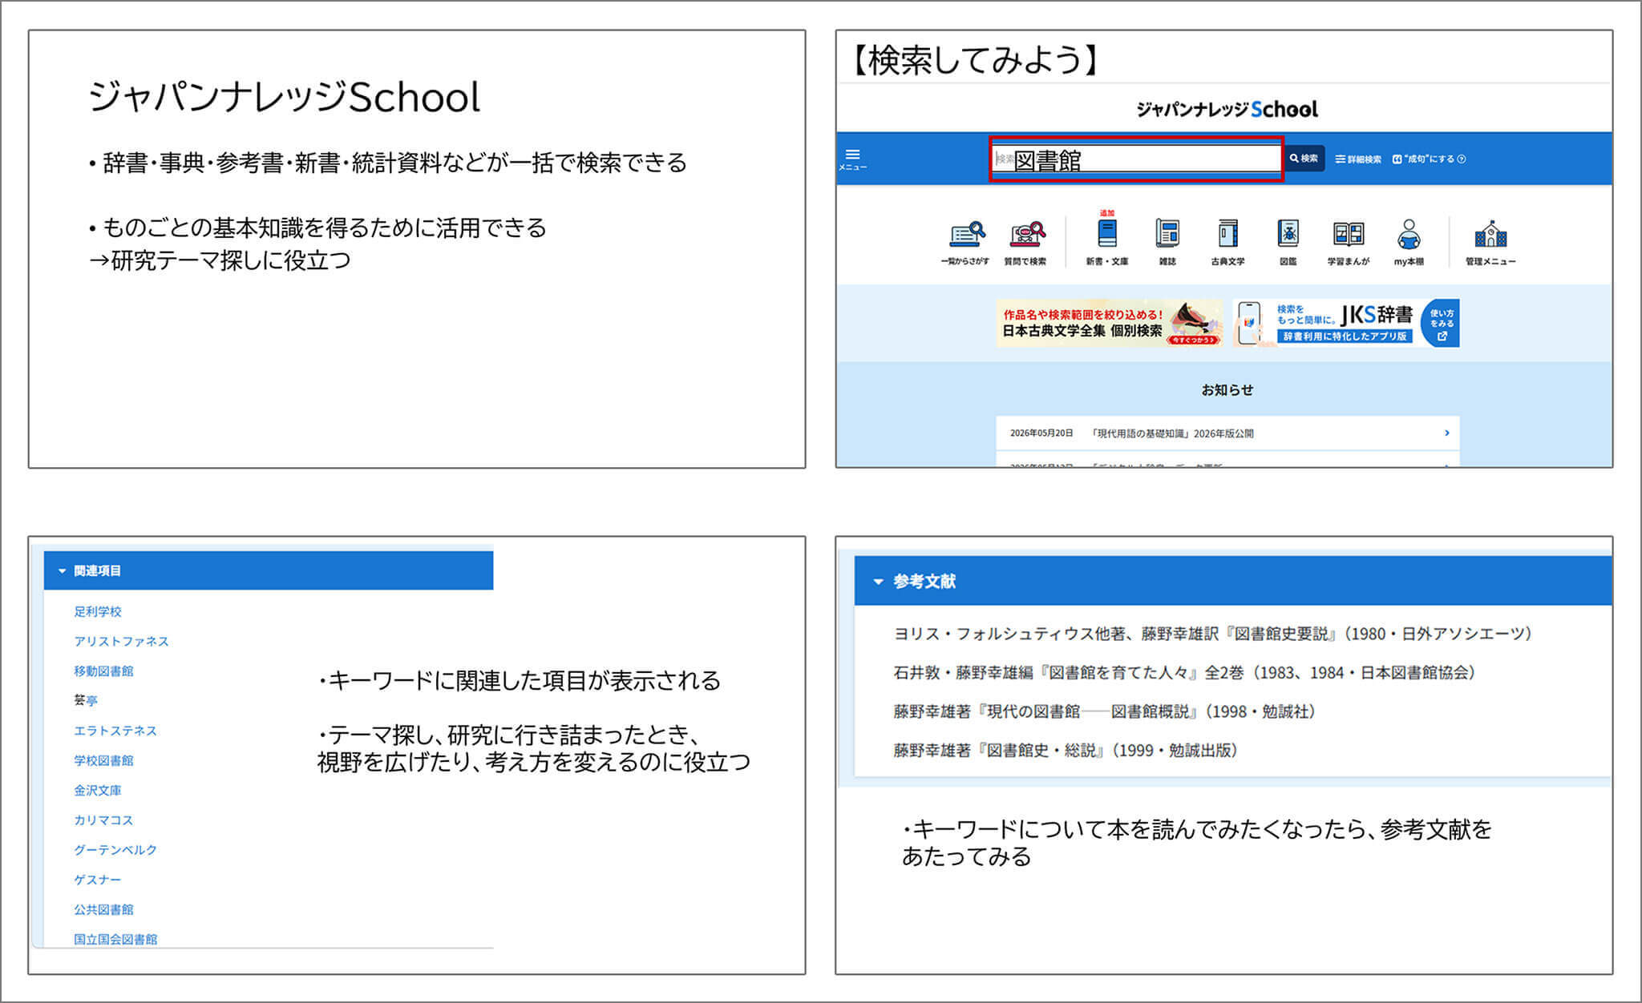
Task: Open the ゲスナー related link
Action: [x=98, y=880]
